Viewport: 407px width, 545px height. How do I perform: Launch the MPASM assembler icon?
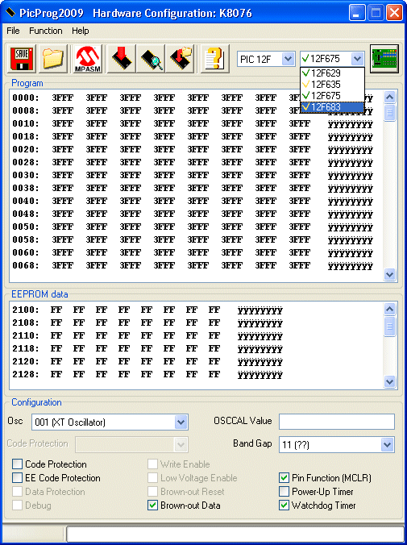88,59
